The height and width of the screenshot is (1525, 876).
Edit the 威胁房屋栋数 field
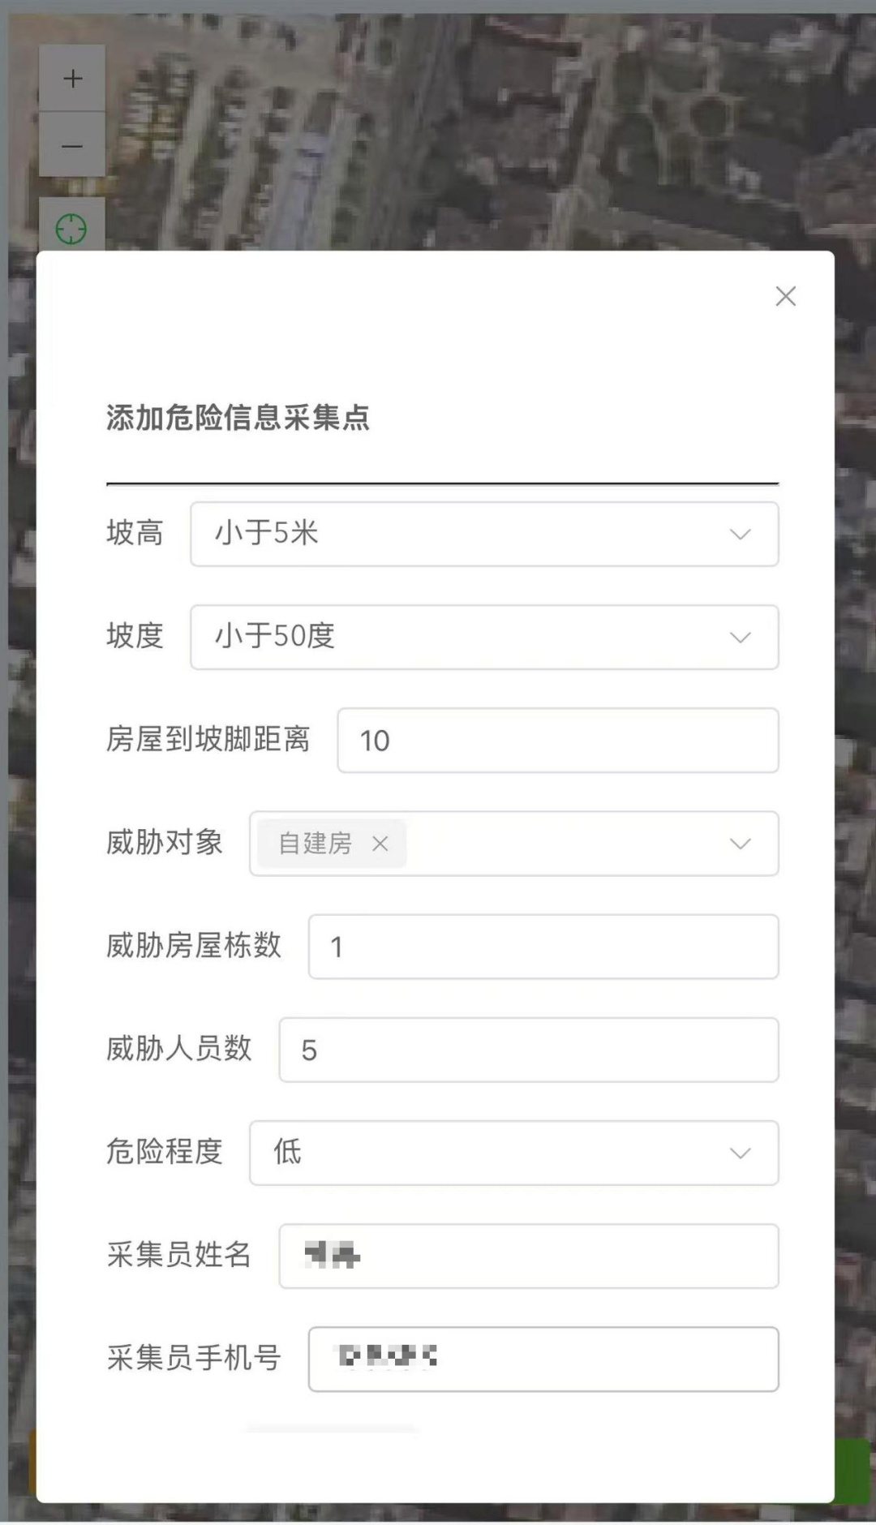tap(543, 947)
